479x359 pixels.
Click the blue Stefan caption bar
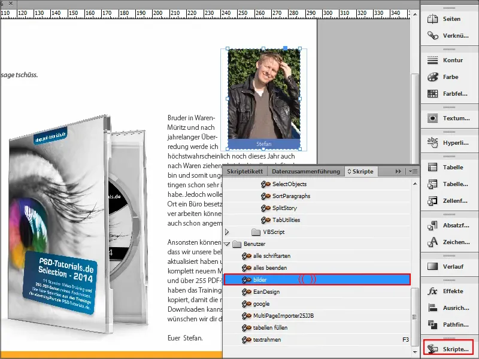264,144
